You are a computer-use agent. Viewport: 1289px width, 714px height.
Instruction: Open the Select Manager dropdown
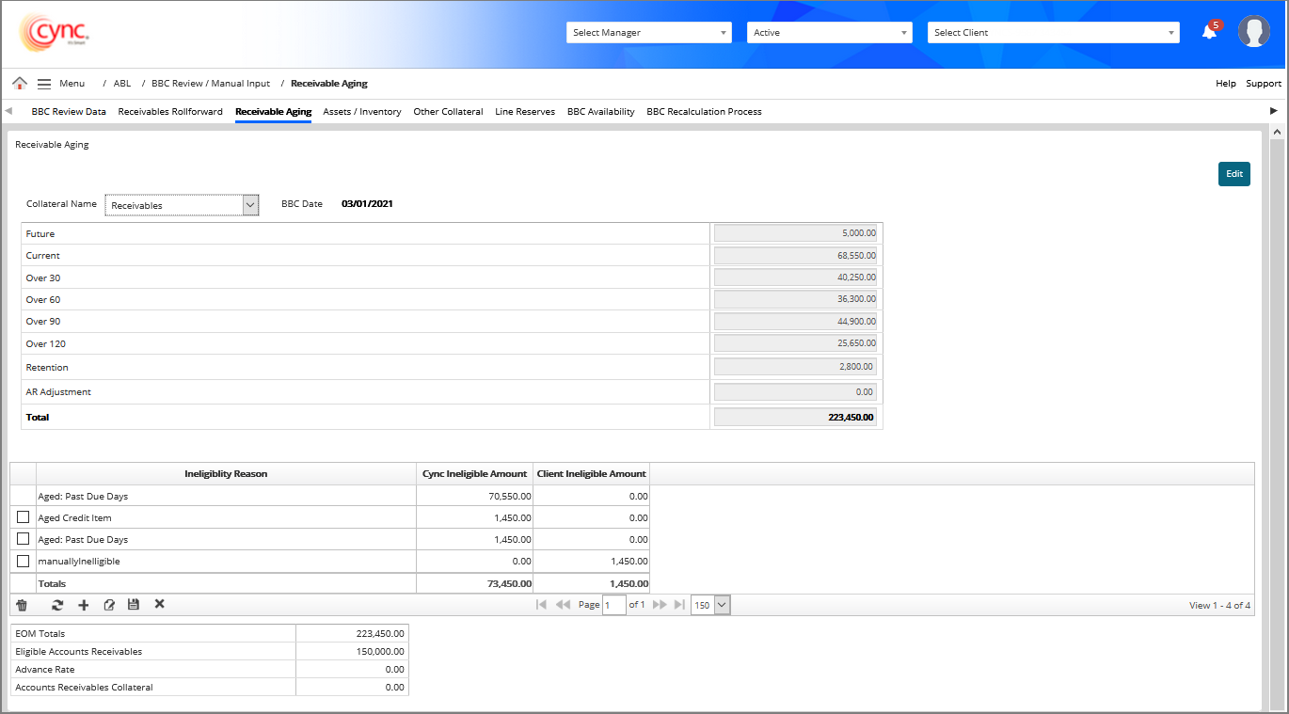pyautogui.click(x=649, y=33)
